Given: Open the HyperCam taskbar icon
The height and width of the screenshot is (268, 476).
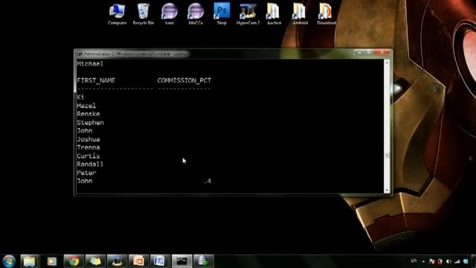Looking at the screenshot, I should 117,261.
